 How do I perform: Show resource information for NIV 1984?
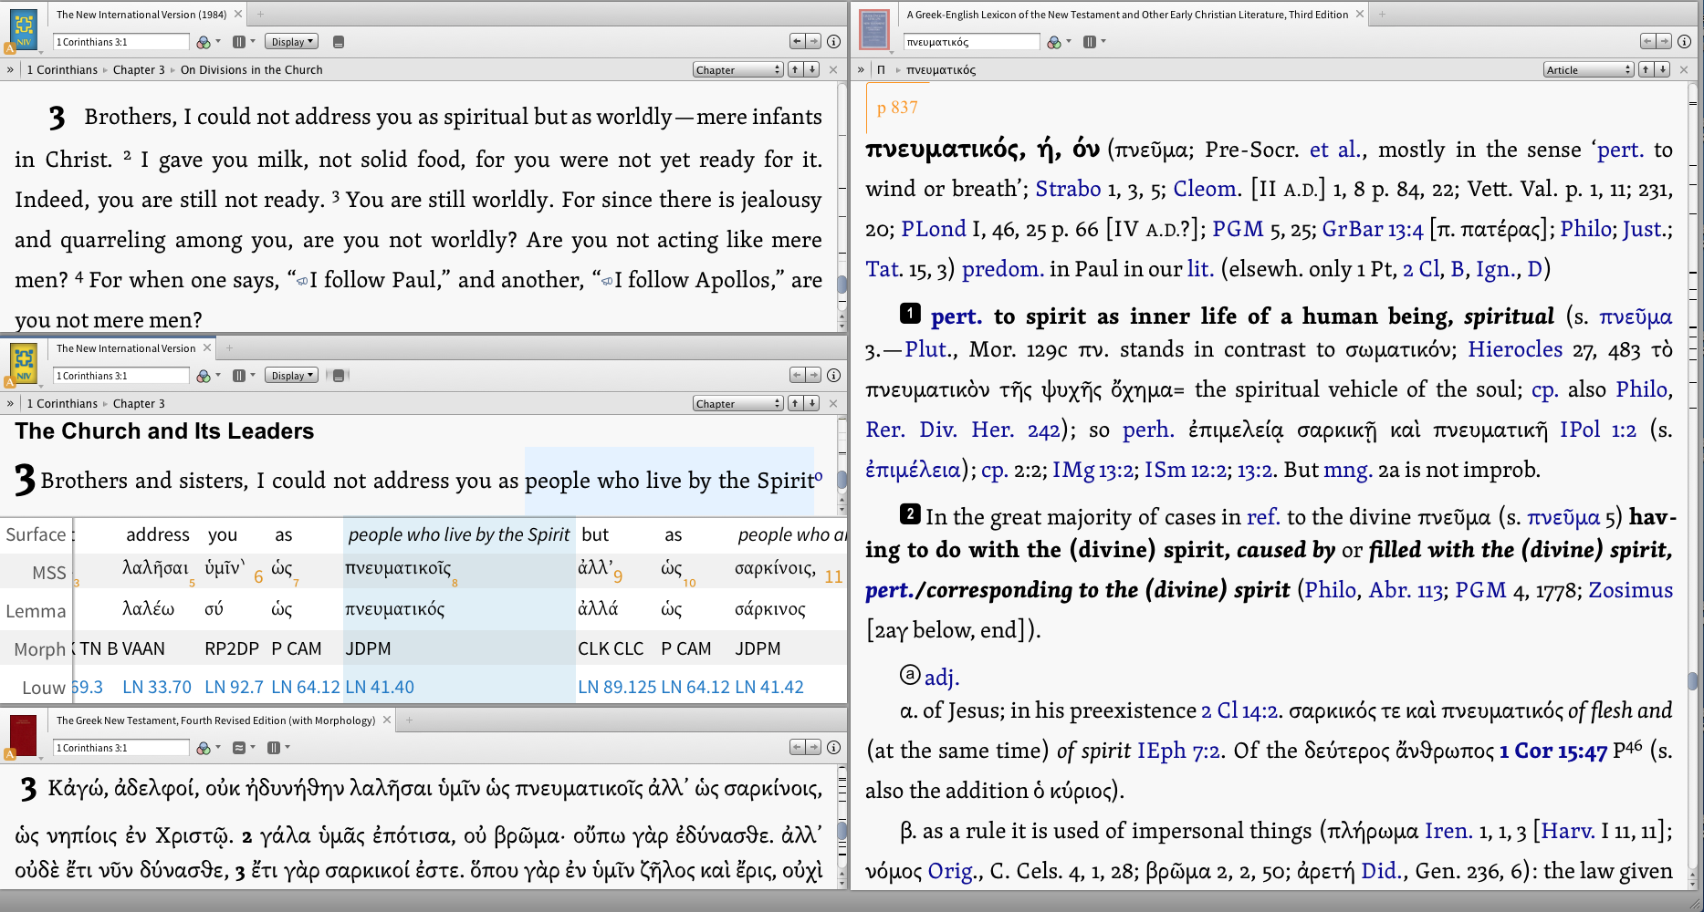click(x=833, y=42)
